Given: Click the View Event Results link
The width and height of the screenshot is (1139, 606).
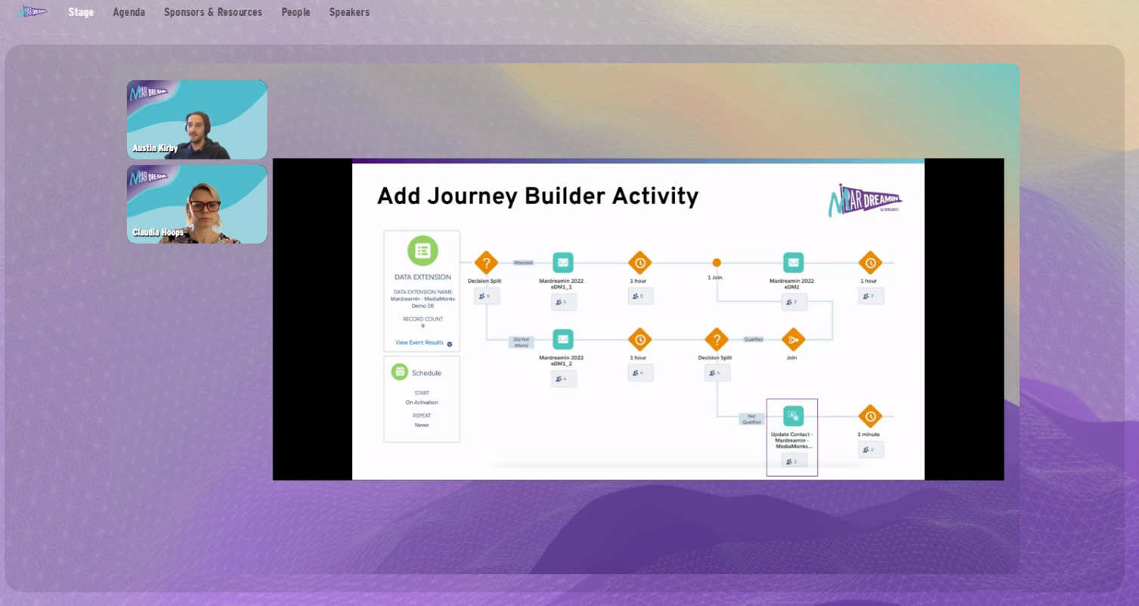Looking at the screenshot, I should click(419, 342).
